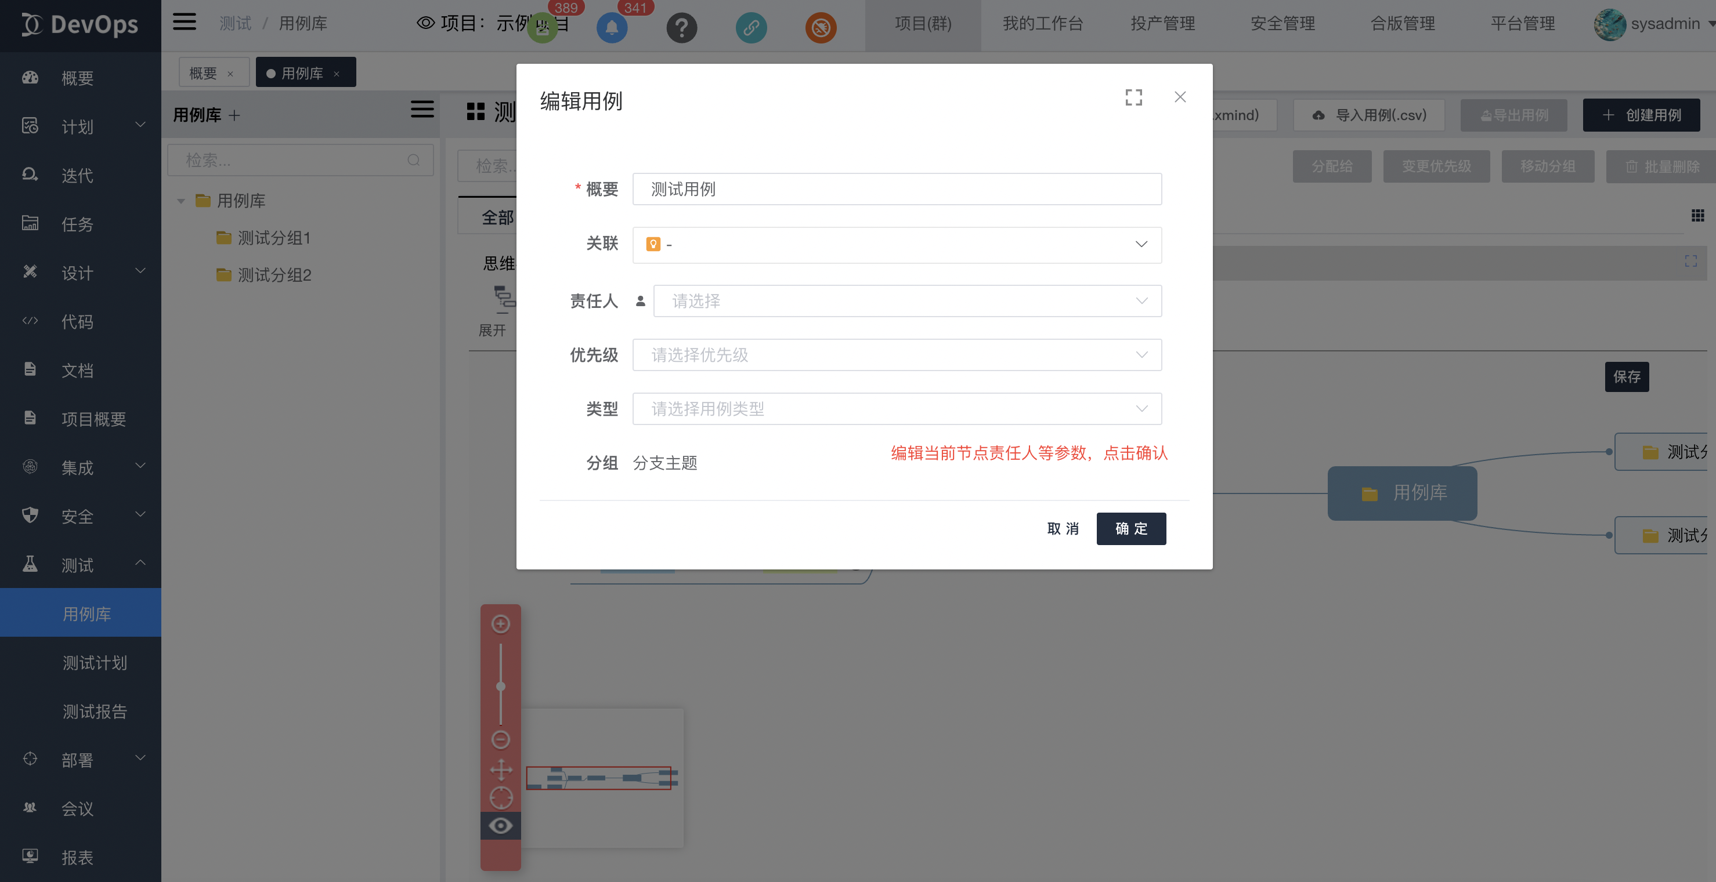Toggle the eye navigator visibility button
Image resolution: width=1716 pixels, height=882 pixels.
tap(500, 826)
